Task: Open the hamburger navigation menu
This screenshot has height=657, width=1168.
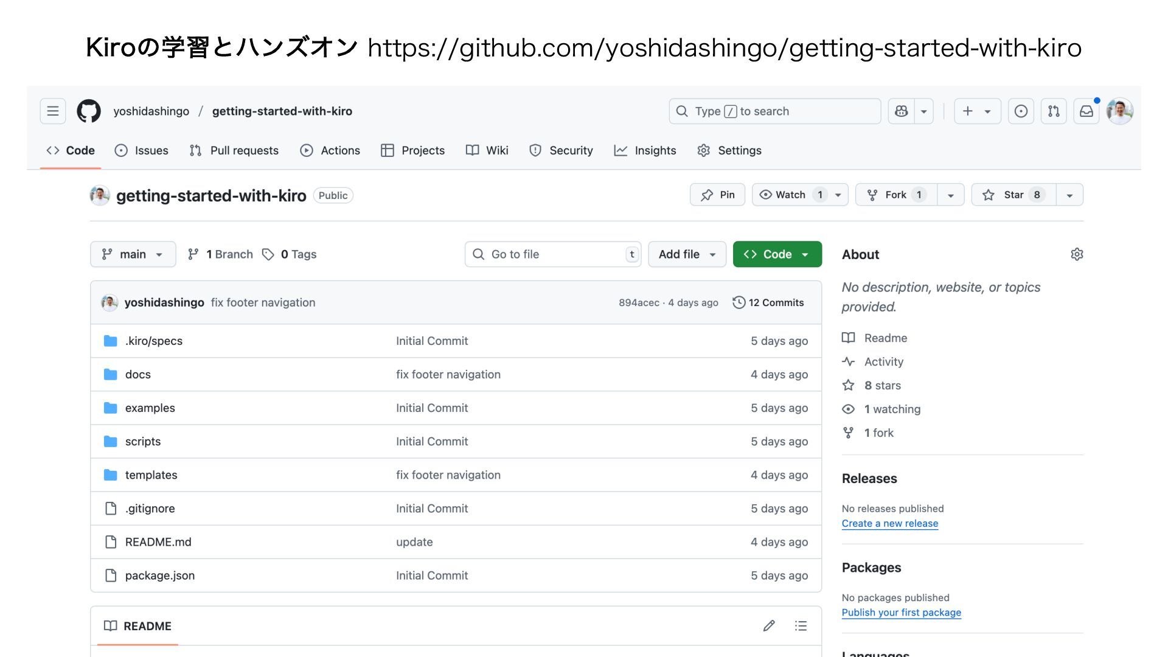Action: (x=53, y=111)
